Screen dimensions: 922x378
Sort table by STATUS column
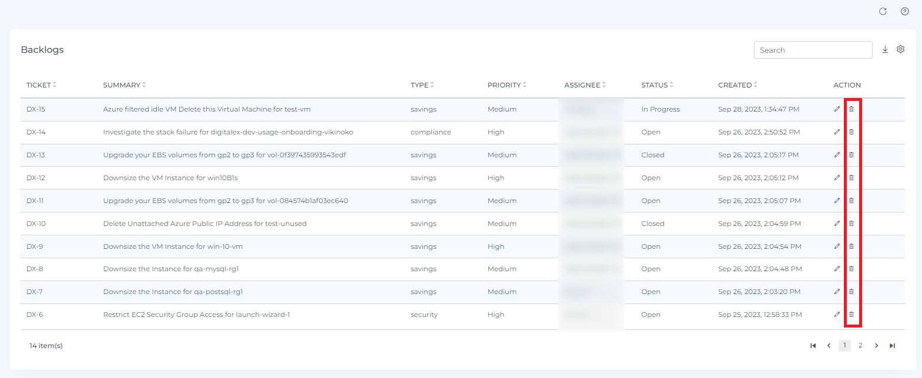[x=657, y=85]
